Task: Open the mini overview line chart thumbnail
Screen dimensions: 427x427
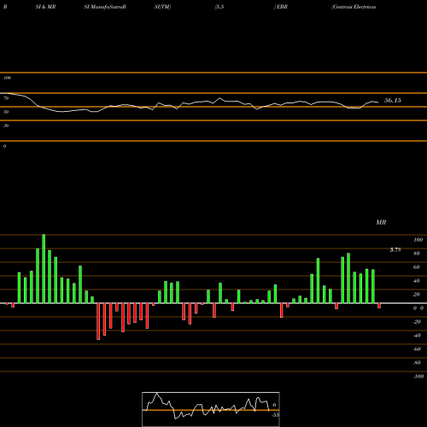Action: (211, 409)
